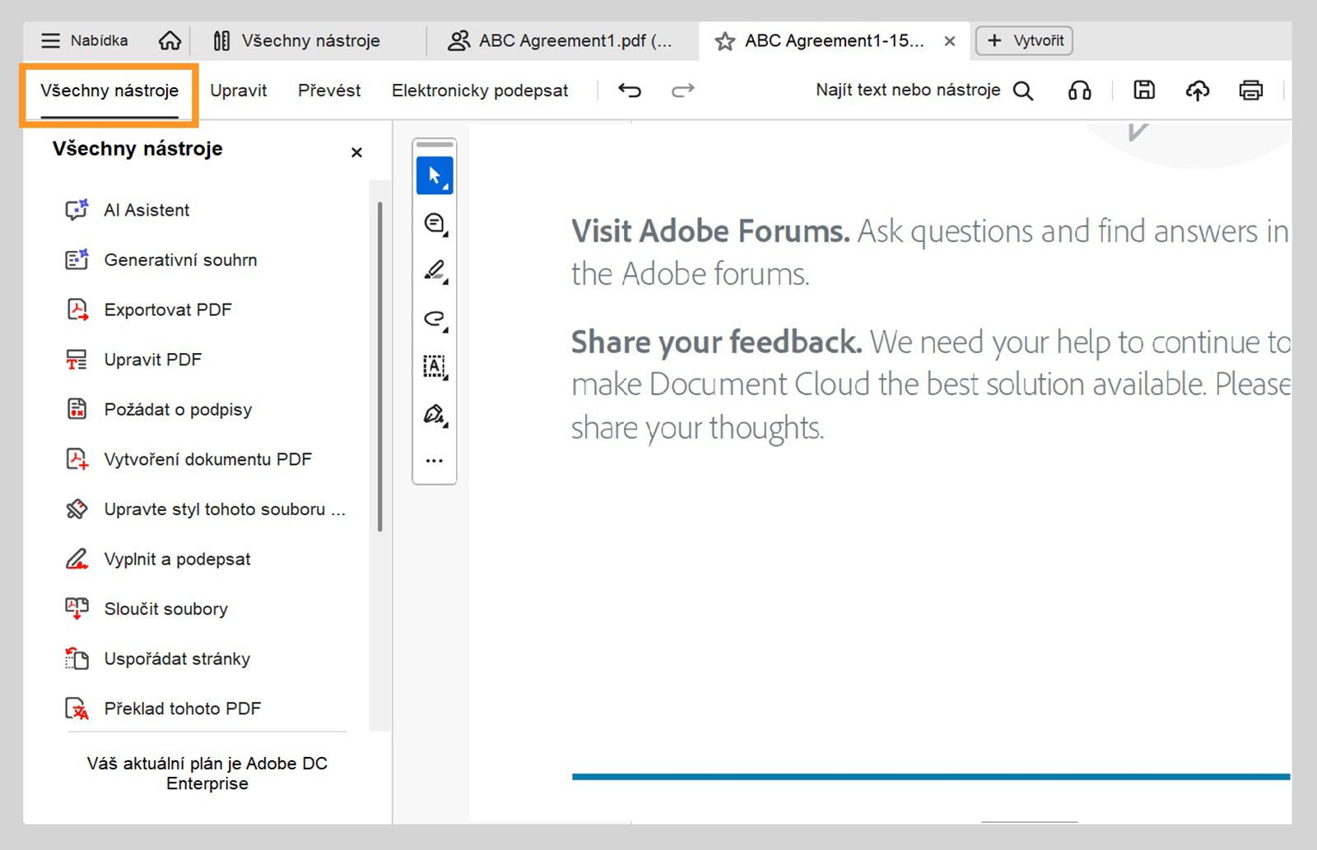Select the text box tool
The image size is (1317, 850).
[x=434, y=366]
